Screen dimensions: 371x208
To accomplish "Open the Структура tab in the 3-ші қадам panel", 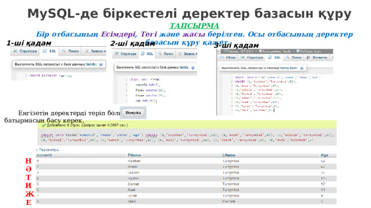I will (252, 58).
